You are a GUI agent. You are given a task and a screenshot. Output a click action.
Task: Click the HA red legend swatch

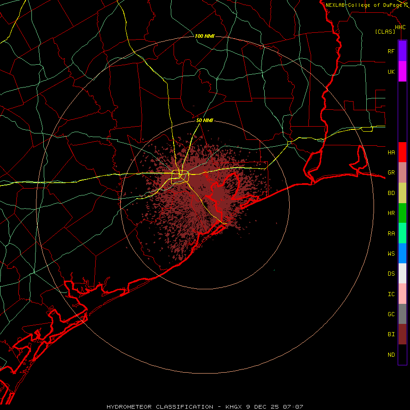(402, 152)
